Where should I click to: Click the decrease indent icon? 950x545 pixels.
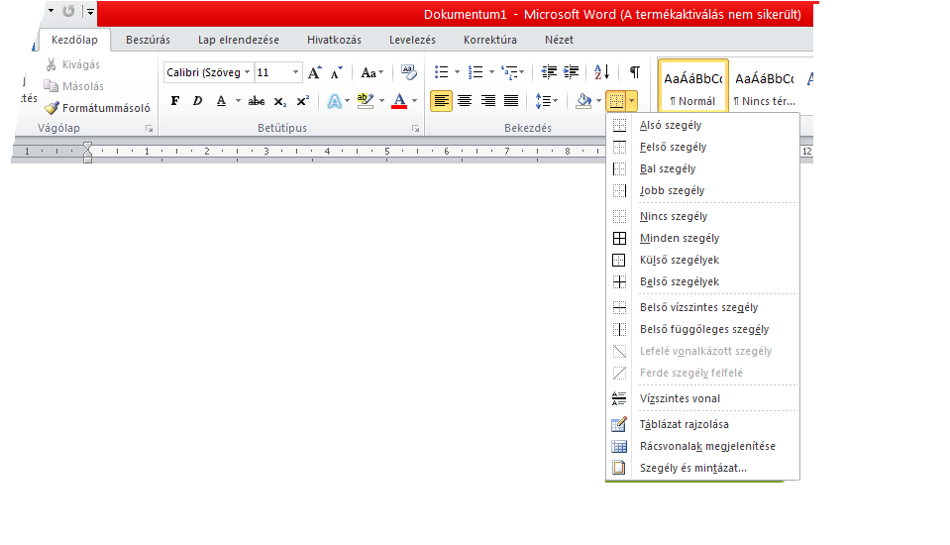click(x=549, y=72)
